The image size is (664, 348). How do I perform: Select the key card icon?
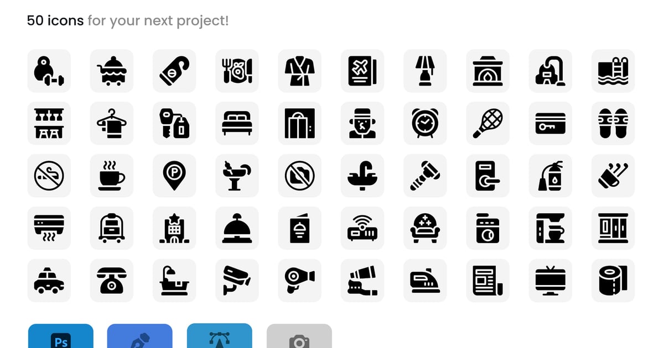tap(550, 123)
